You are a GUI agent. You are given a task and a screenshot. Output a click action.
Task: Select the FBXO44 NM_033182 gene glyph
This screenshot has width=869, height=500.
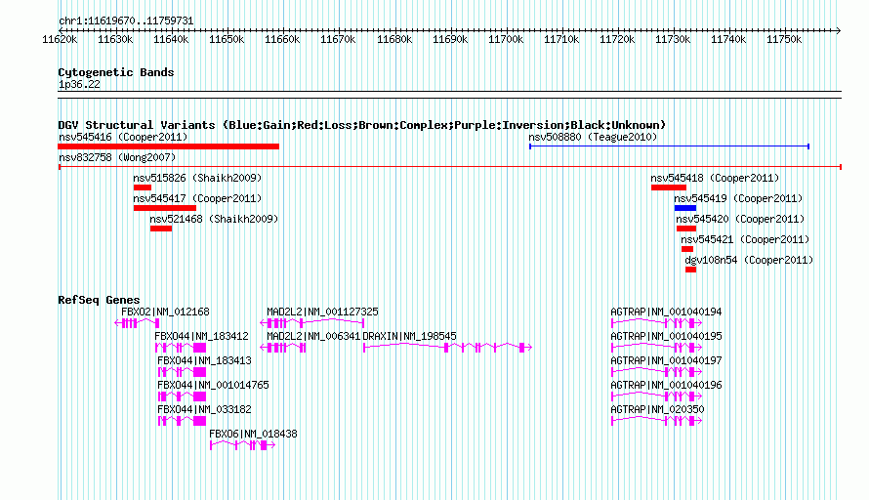pyautogui.click(x=183, y=421)
